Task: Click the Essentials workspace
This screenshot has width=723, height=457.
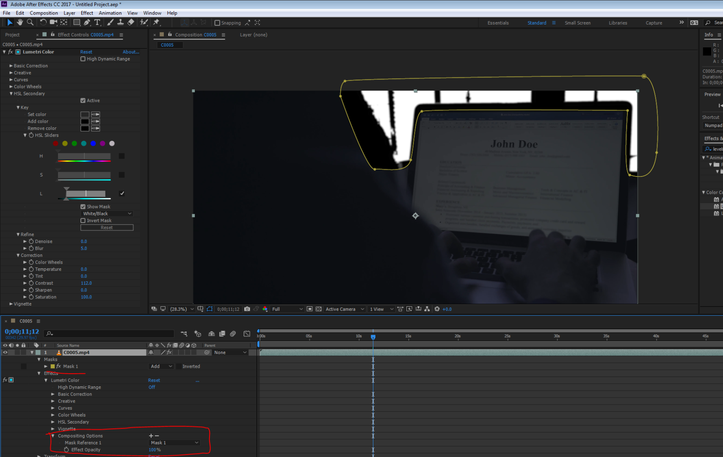Action: point(498,23)
